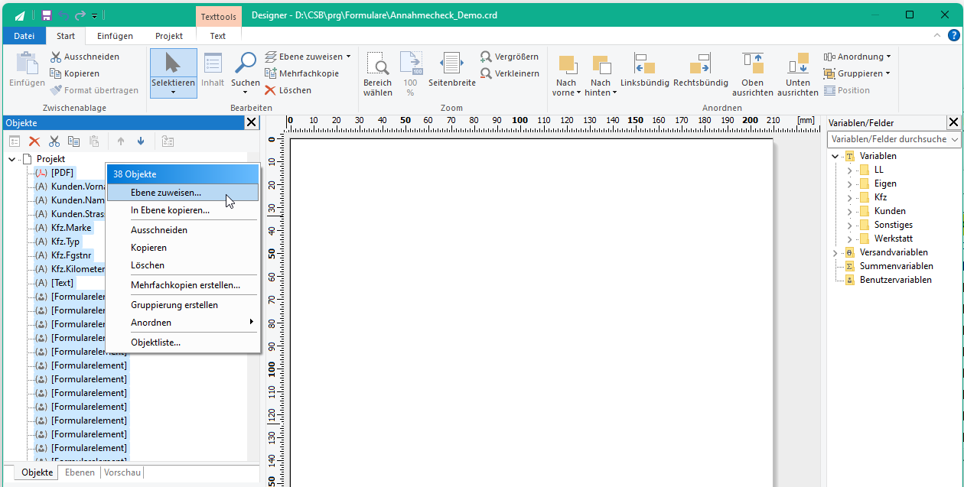Screen dimensions: 964x487
Task: Close the Objekte panel
Action: pyautogui.click(x=252, y=122)
